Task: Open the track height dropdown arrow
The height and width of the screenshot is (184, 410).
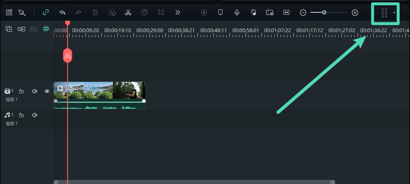Action: tap(394, 13)
